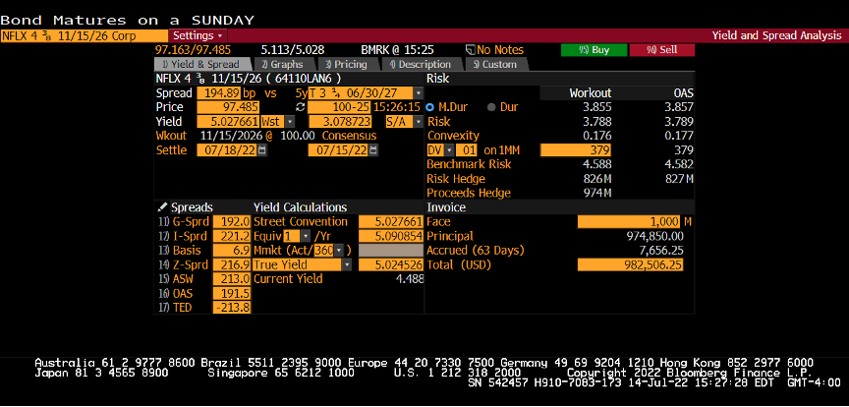Click the TED spread row link
This screenshot has width=849, height=407.
coord(175,308)
